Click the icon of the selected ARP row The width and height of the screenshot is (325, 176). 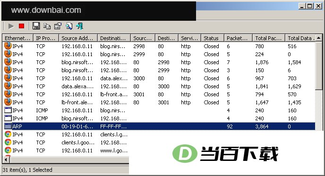tap(8, 126)
